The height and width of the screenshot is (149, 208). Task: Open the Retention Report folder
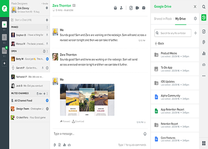175,125
